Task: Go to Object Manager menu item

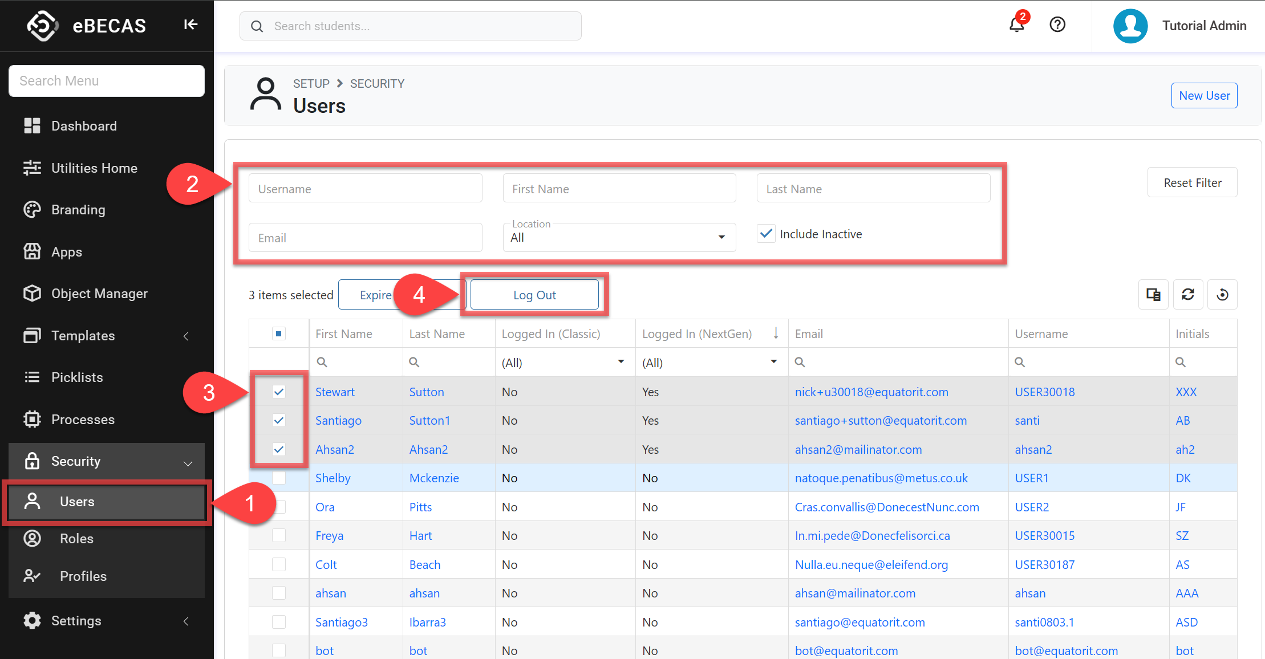Action: point(99,294)
